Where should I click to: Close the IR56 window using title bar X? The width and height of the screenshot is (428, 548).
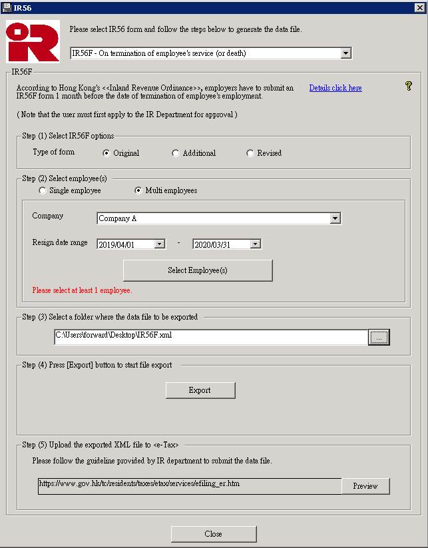pyautogui.click(x=419, y=7)
